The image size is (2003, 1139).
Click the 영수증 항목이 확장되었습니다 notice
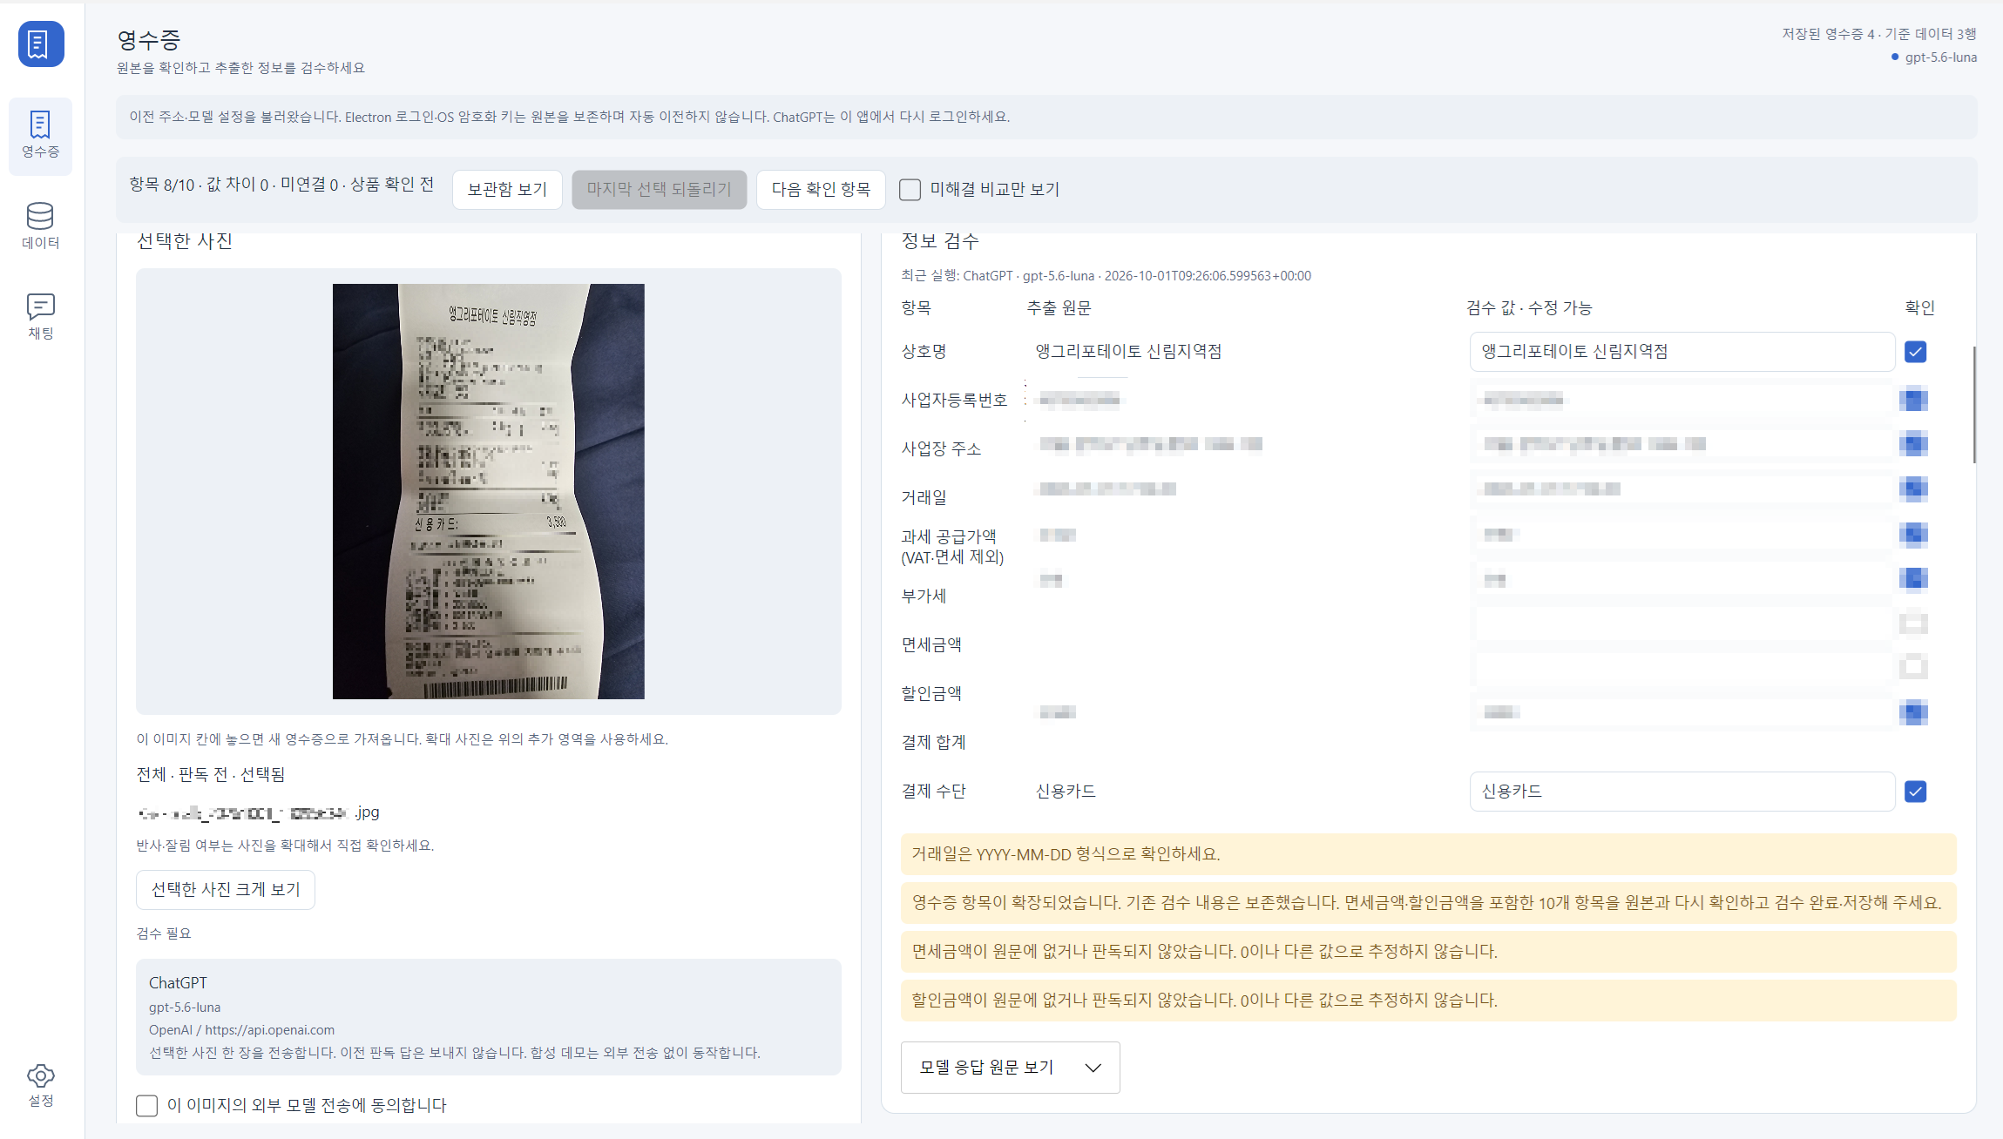(1429, 903)
